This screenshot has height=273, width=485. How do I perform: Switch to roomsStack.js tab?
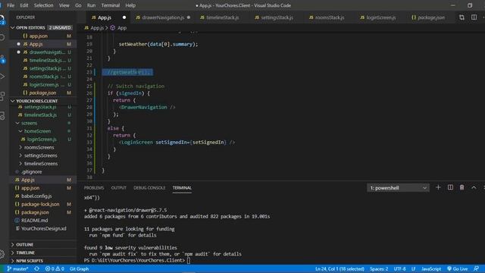click(x=330, y=17)
